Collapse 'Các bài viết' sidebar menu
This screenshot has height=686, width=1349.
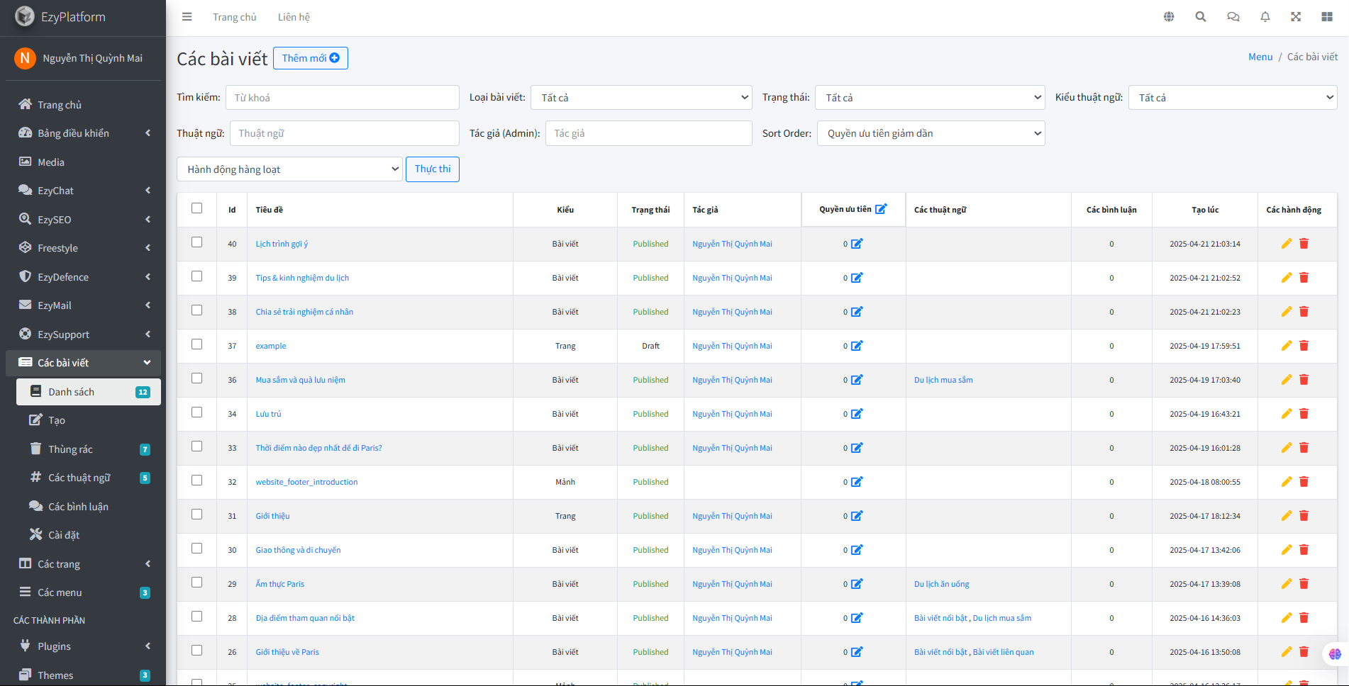coord(83,363)
